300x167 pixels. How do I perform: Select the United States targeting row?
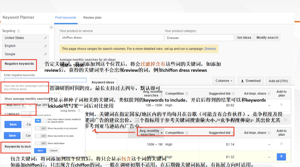click(26, 38)
